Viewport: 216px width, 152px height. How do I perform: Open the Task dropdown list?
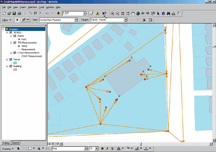[76, 20]
